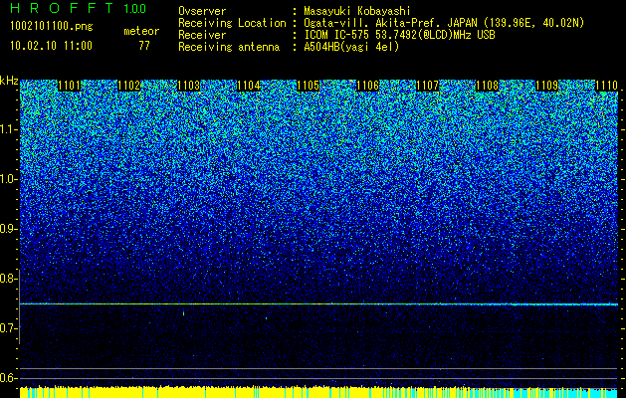Viewport: 626px width, 398px height.
Task: Click the 1108 time marker
Action: (x=488, y=86)
